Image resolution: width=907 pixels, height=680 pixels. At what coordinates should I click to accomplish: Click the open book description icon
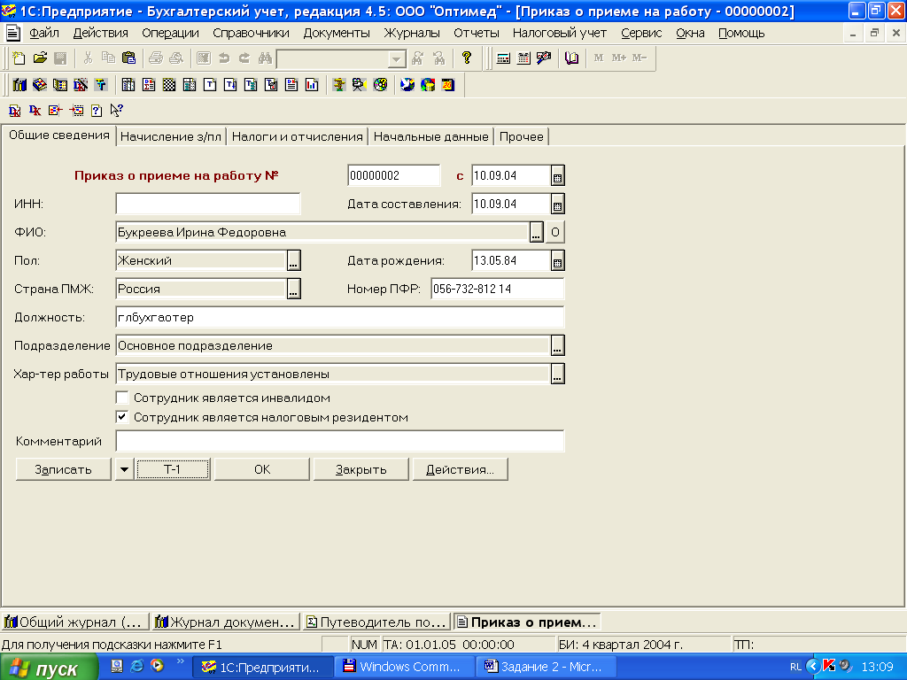click(571, 58)
